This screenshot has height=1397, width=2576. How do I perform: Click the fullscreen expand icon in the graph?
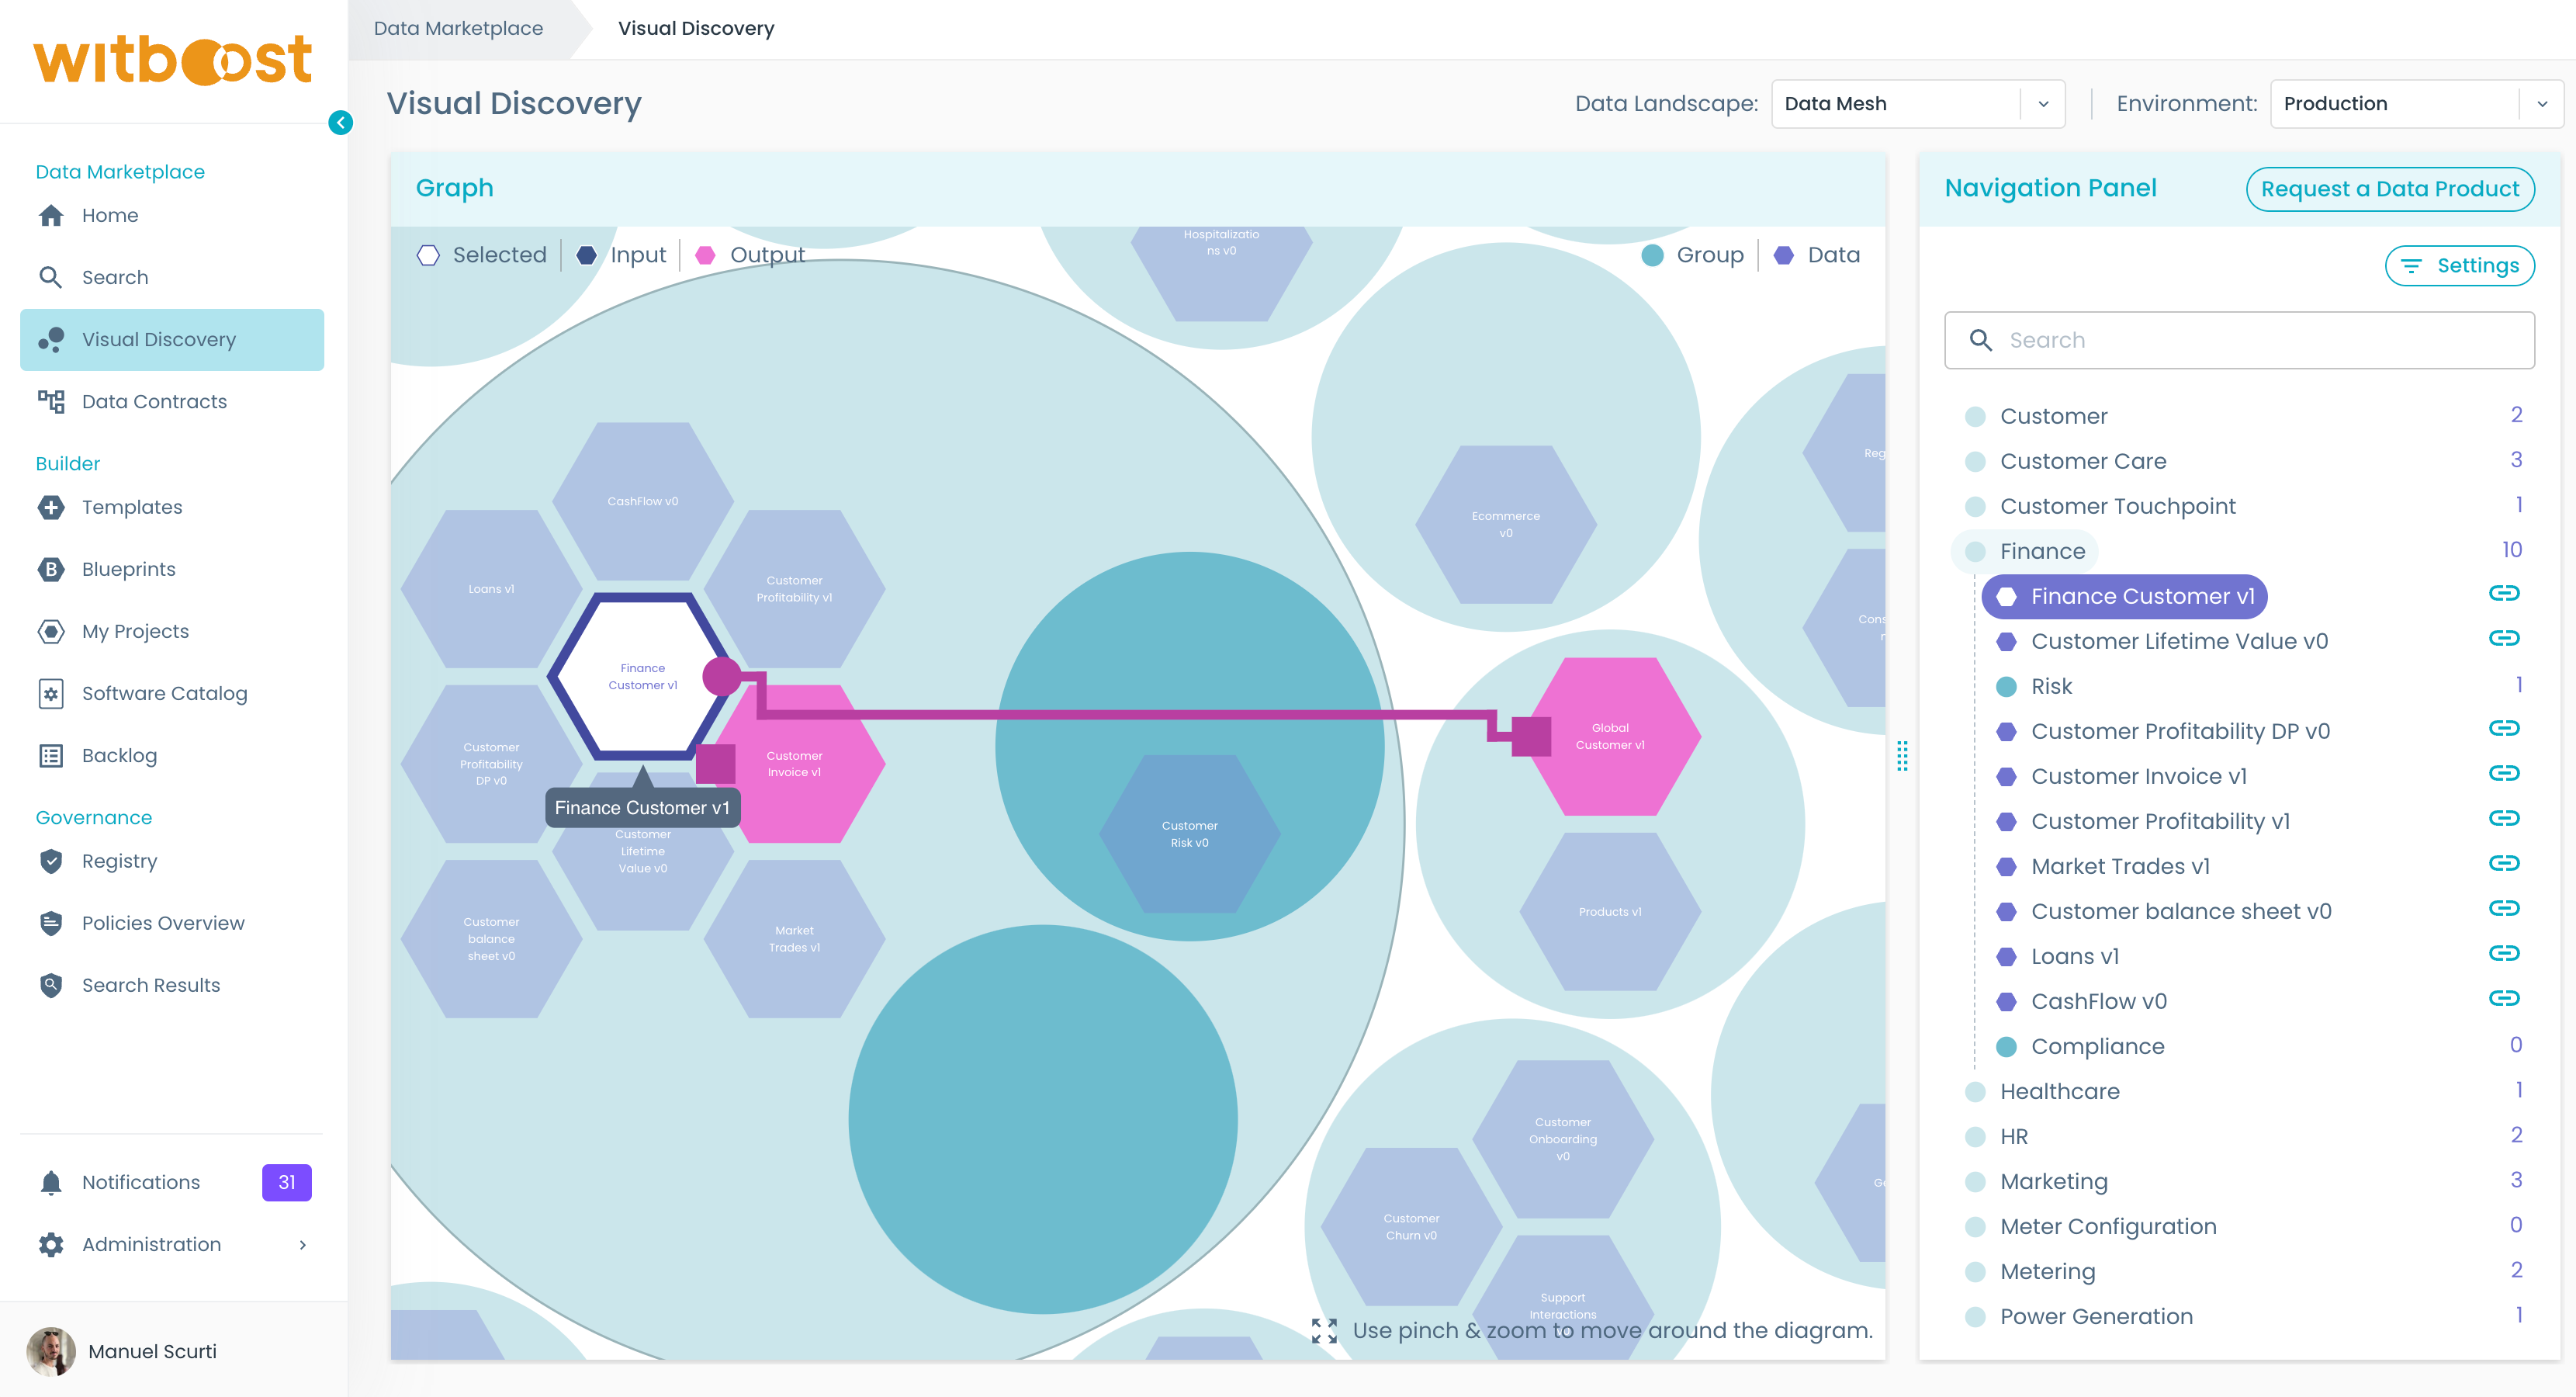[1324, 1330]
